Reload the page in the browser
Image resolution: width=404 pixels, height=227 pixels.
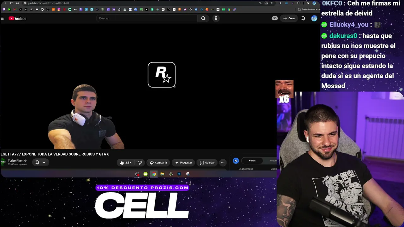(11, 3)
